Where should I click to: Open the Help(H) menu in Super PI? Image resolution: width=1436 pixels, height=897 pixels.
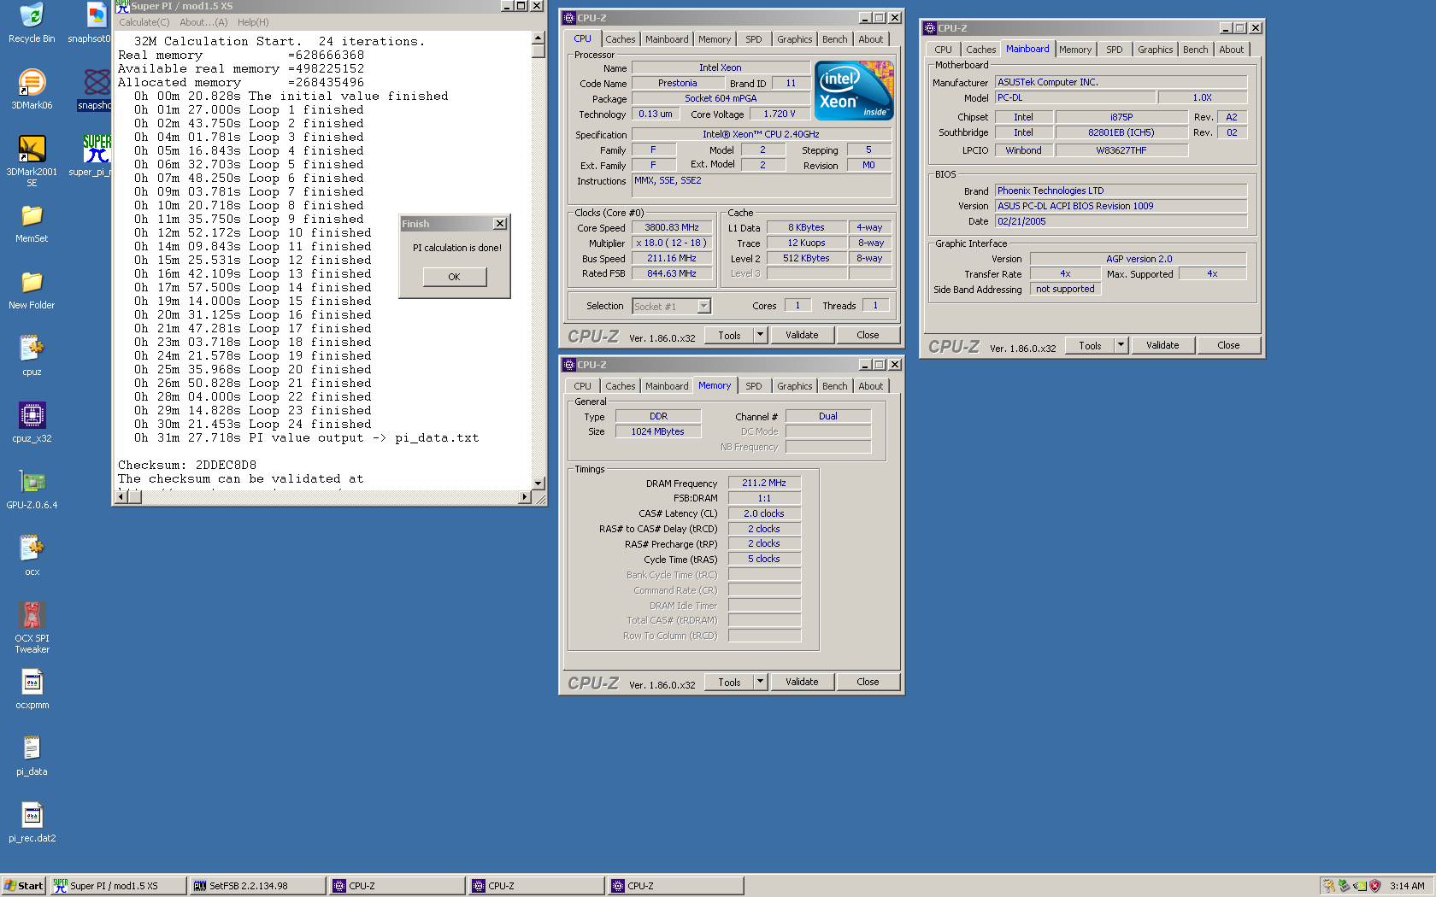pyautogui.click(x=253, y=22)
